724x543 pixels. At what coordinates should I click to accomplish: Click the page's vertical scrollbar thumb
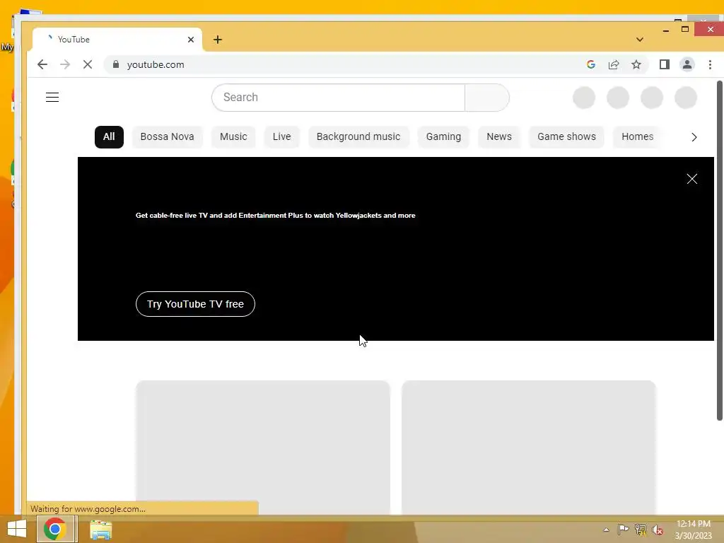719,250
